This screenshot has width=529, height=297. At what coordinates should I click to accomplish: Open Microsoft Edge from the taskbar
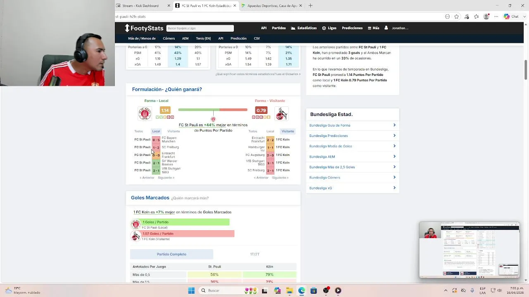point(302,290)
